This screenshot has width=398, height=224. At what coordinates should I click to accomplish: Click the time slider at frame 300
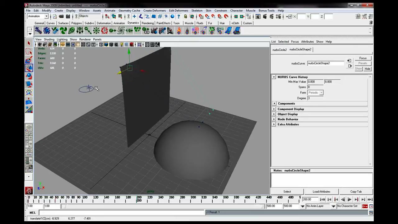(193, 199)
